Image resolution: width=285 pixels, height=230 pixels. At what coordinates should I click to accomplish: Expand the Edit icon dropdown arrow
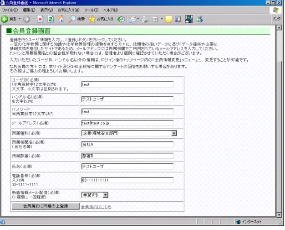point(162,19)
